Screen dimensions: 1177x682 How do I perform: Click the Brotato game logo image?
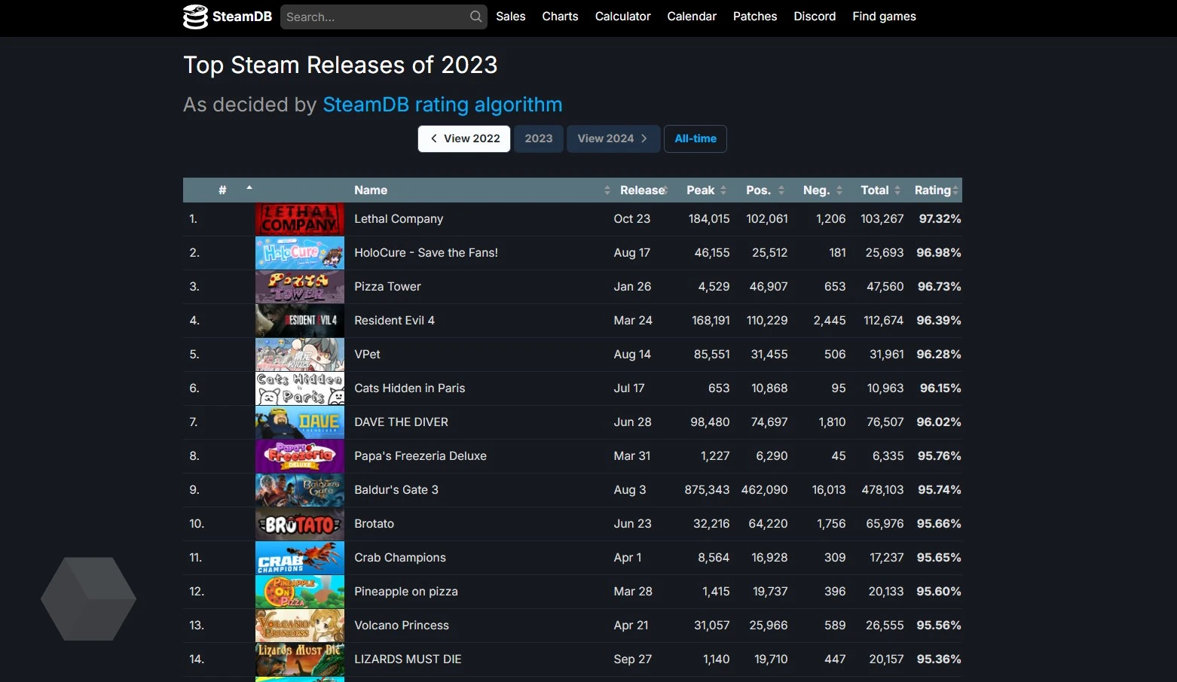tap(299, 524)
